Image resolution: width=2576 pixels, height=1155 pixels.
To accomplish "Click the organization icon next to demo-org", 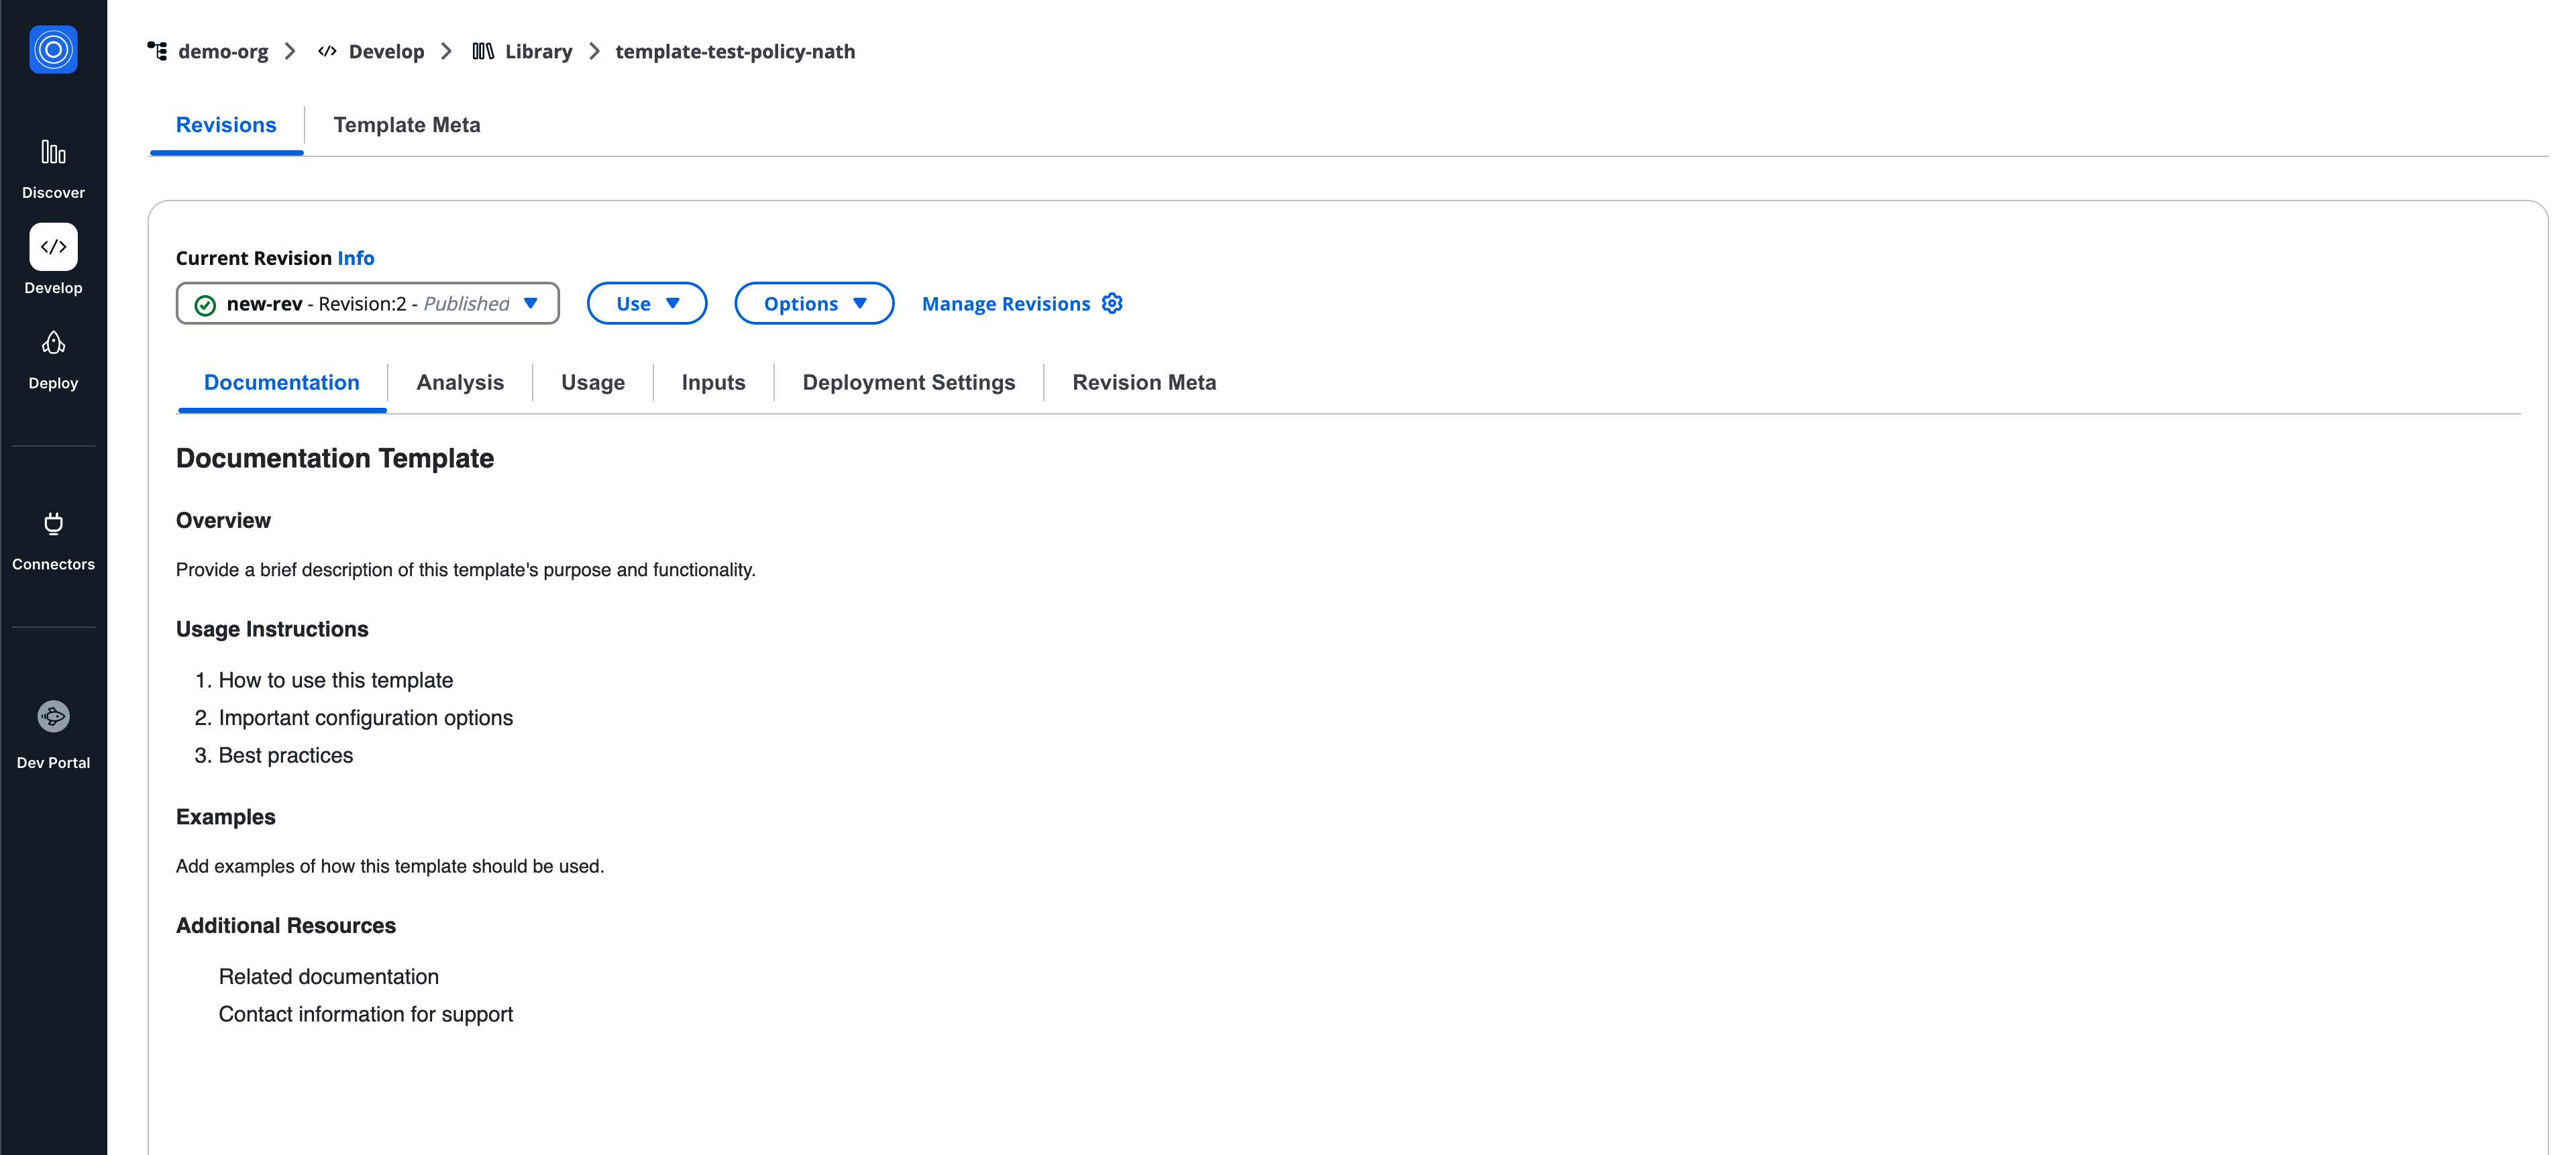I will click(157, 51).
